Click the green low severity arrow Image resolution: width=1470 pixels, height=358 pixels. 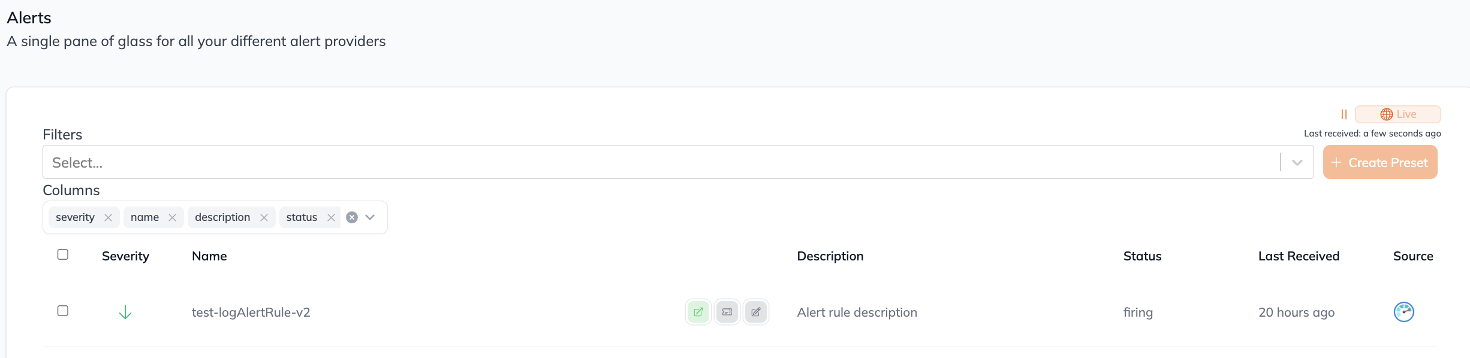click(125, 312)
